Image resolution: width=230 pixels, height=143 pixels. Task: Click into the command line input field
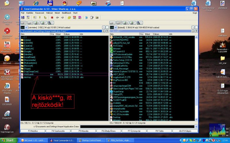[137, 127]
